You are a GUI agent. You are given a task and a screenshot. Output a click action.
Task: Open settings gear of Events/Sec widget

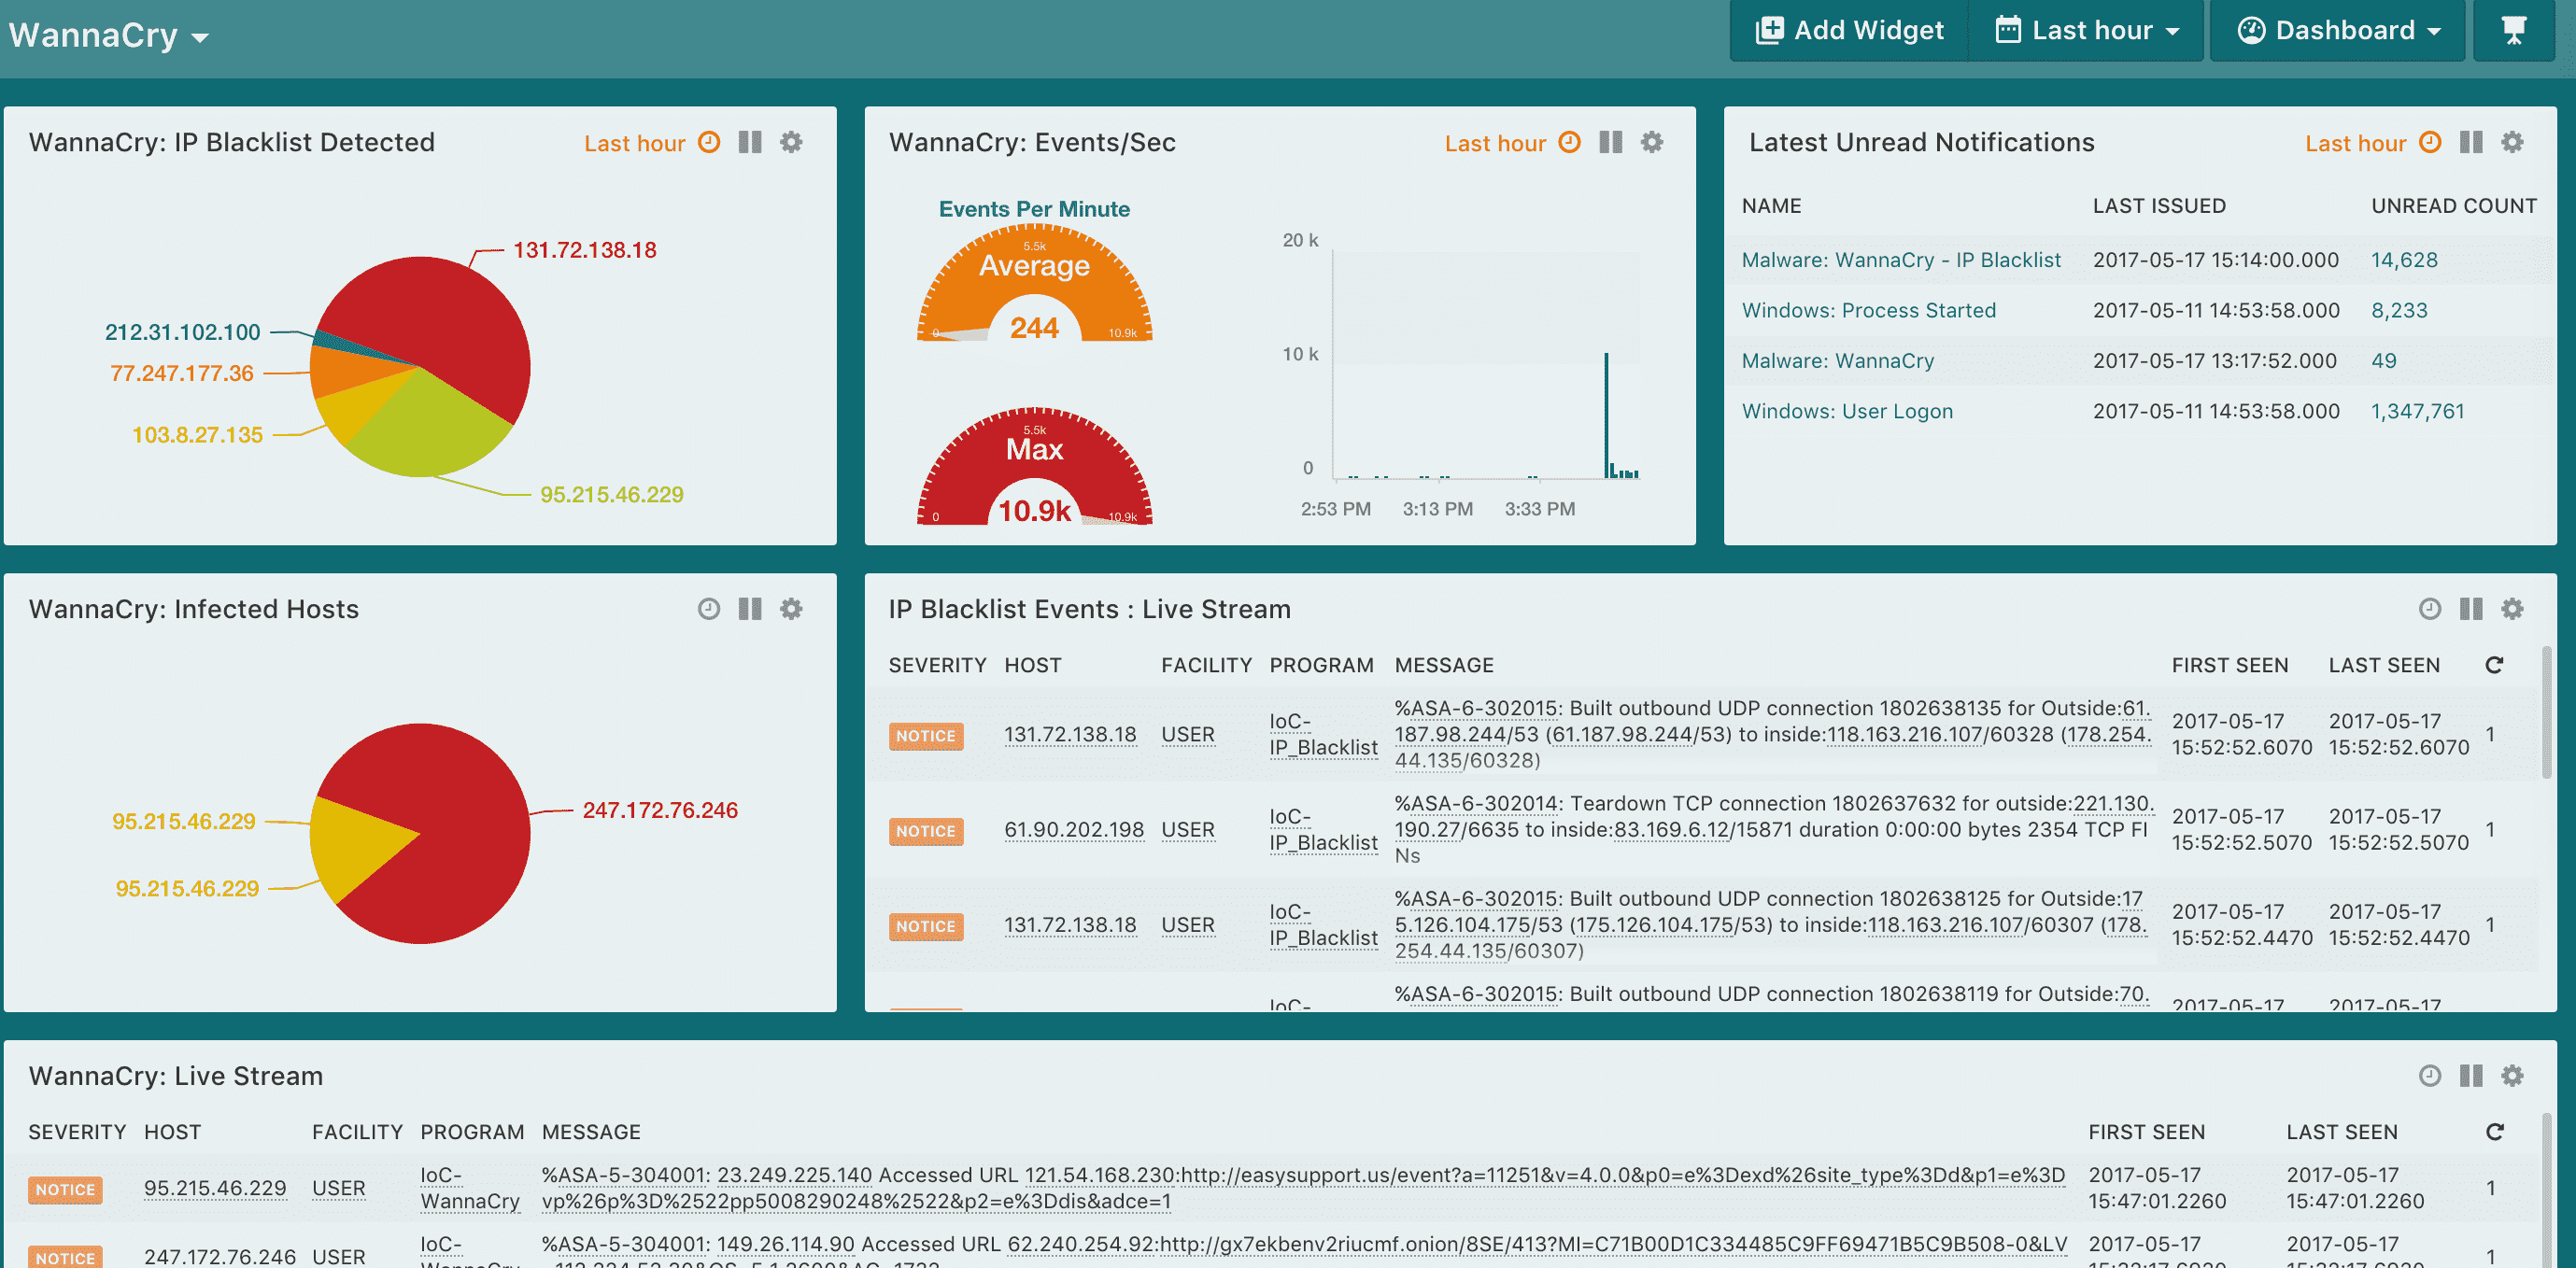pos(1652,142)
